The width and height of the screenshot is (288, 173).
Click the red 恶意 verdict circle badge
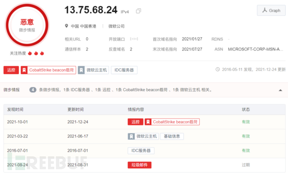(27, 25)
